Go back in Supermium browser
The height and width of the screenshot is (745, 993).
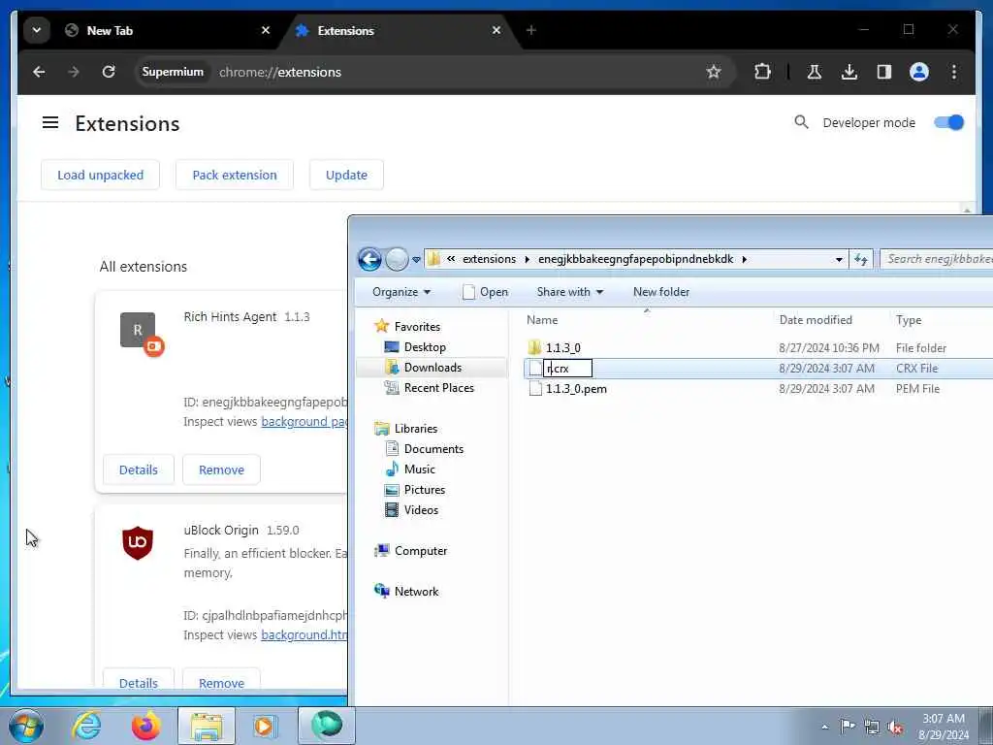39,72
